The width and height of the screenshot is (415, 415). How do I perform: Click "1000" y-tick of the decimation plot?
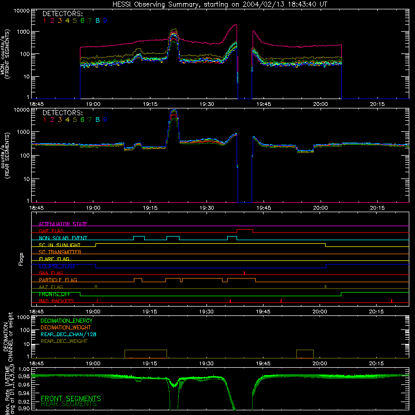pos(23,317)
